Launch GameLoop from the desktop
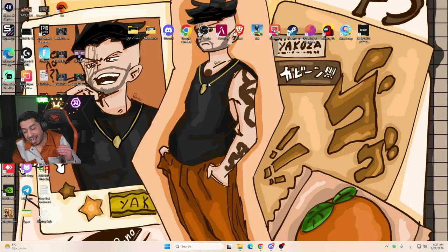 (x=346, y=33)
